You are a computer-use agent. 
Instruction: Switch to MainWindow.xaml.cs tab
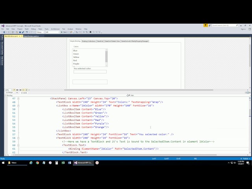point(31,36)
